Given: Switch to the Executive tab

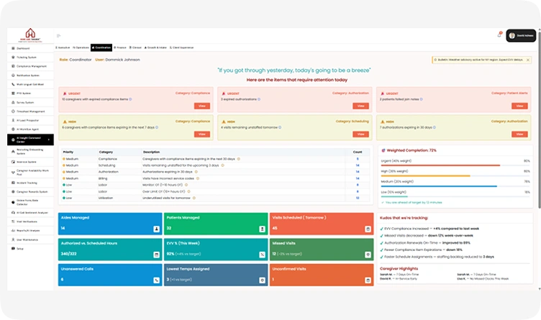Looking at the screenshot, I should coord(63,47).
